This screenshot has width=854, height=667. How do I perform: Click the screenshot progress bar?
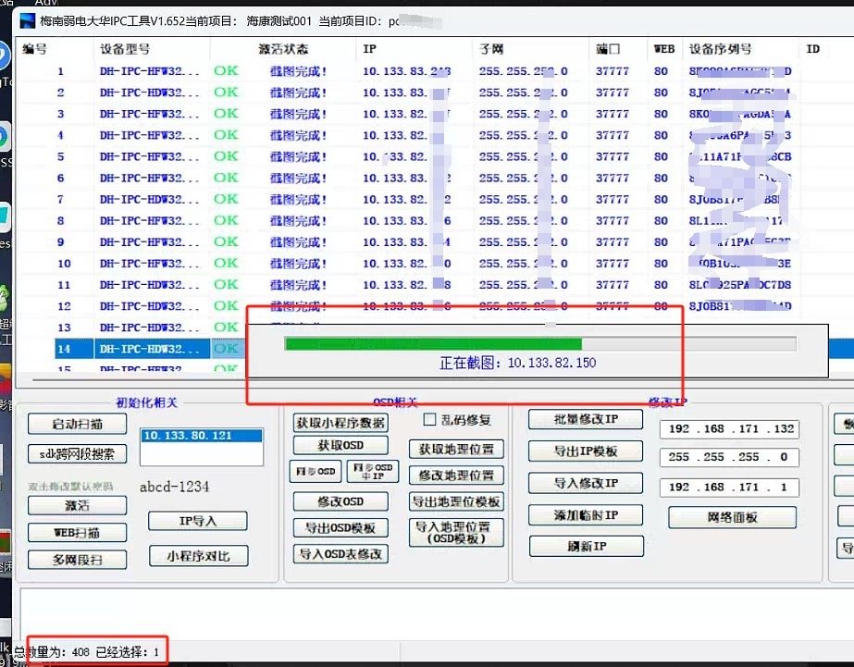[540, 343]
